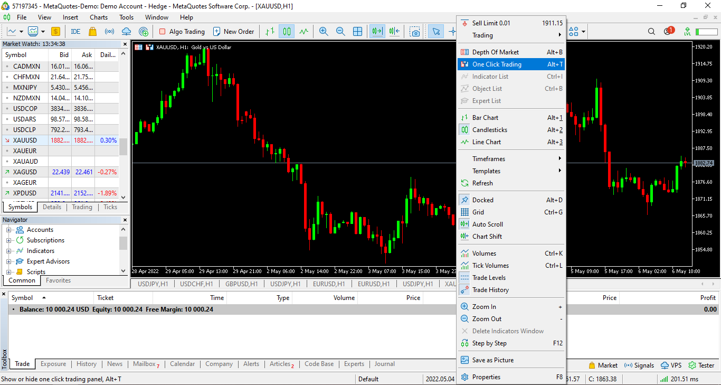This screenshot has height=385, width=721.
Task: Toggle Auto Scroll in the context menu
Action: pos(511,224)
